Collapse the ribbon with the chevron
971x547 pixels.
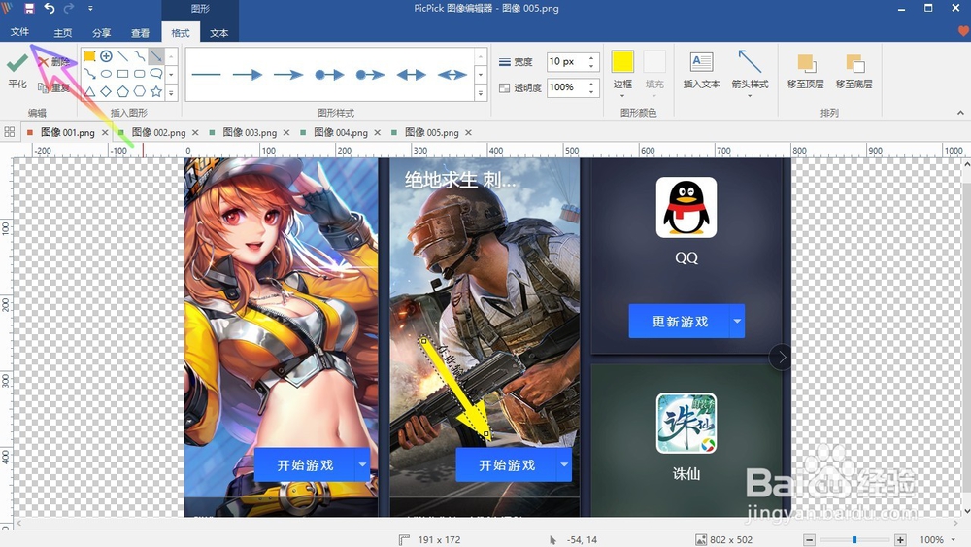click(x=960, y=113)
